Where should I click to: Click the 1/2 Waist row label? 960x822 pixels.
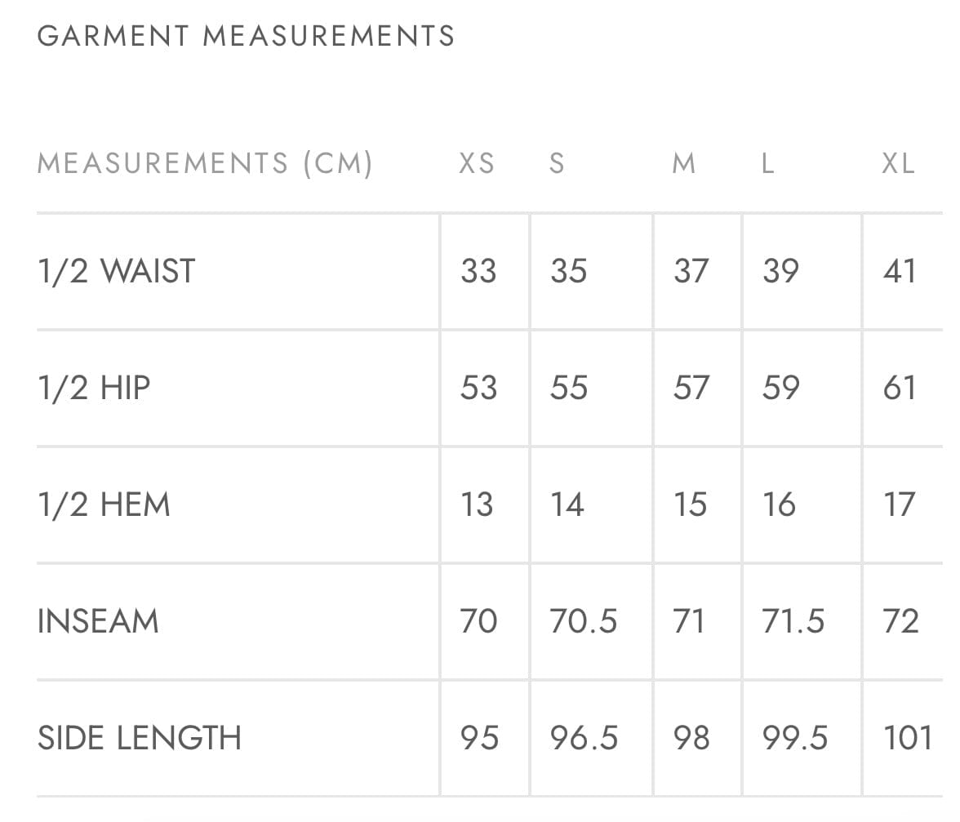pyautogui.click(x=117, y=271)
